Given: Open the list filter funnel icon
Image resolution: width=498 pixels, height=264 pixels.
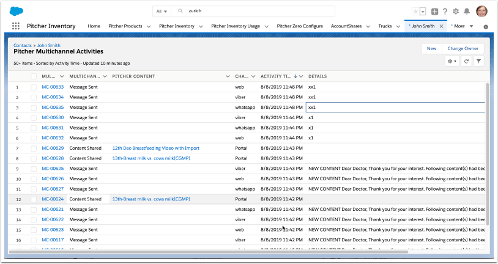Looking at the screenshot, I should coord(478,61).
